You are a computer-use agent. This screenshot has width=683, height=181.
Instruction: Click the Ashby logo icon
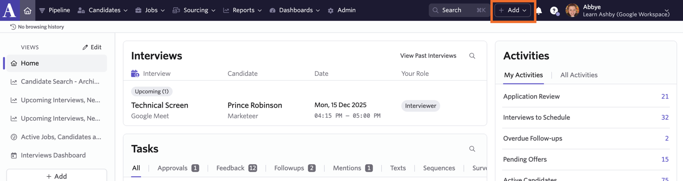pos(9,10)
